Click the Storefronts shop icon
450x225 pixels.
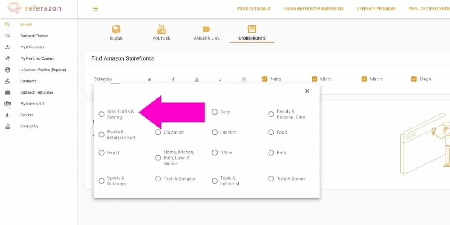pos(252,29)
